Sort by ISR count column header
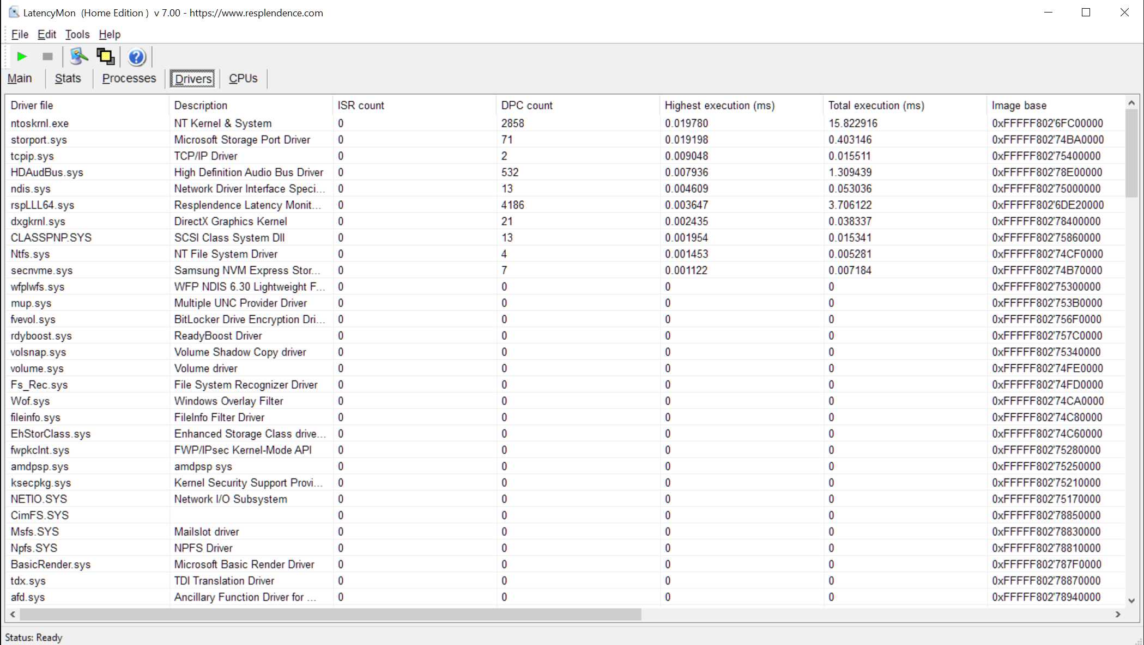Viewport: 1144px width, 645px height. coord(414,106)
